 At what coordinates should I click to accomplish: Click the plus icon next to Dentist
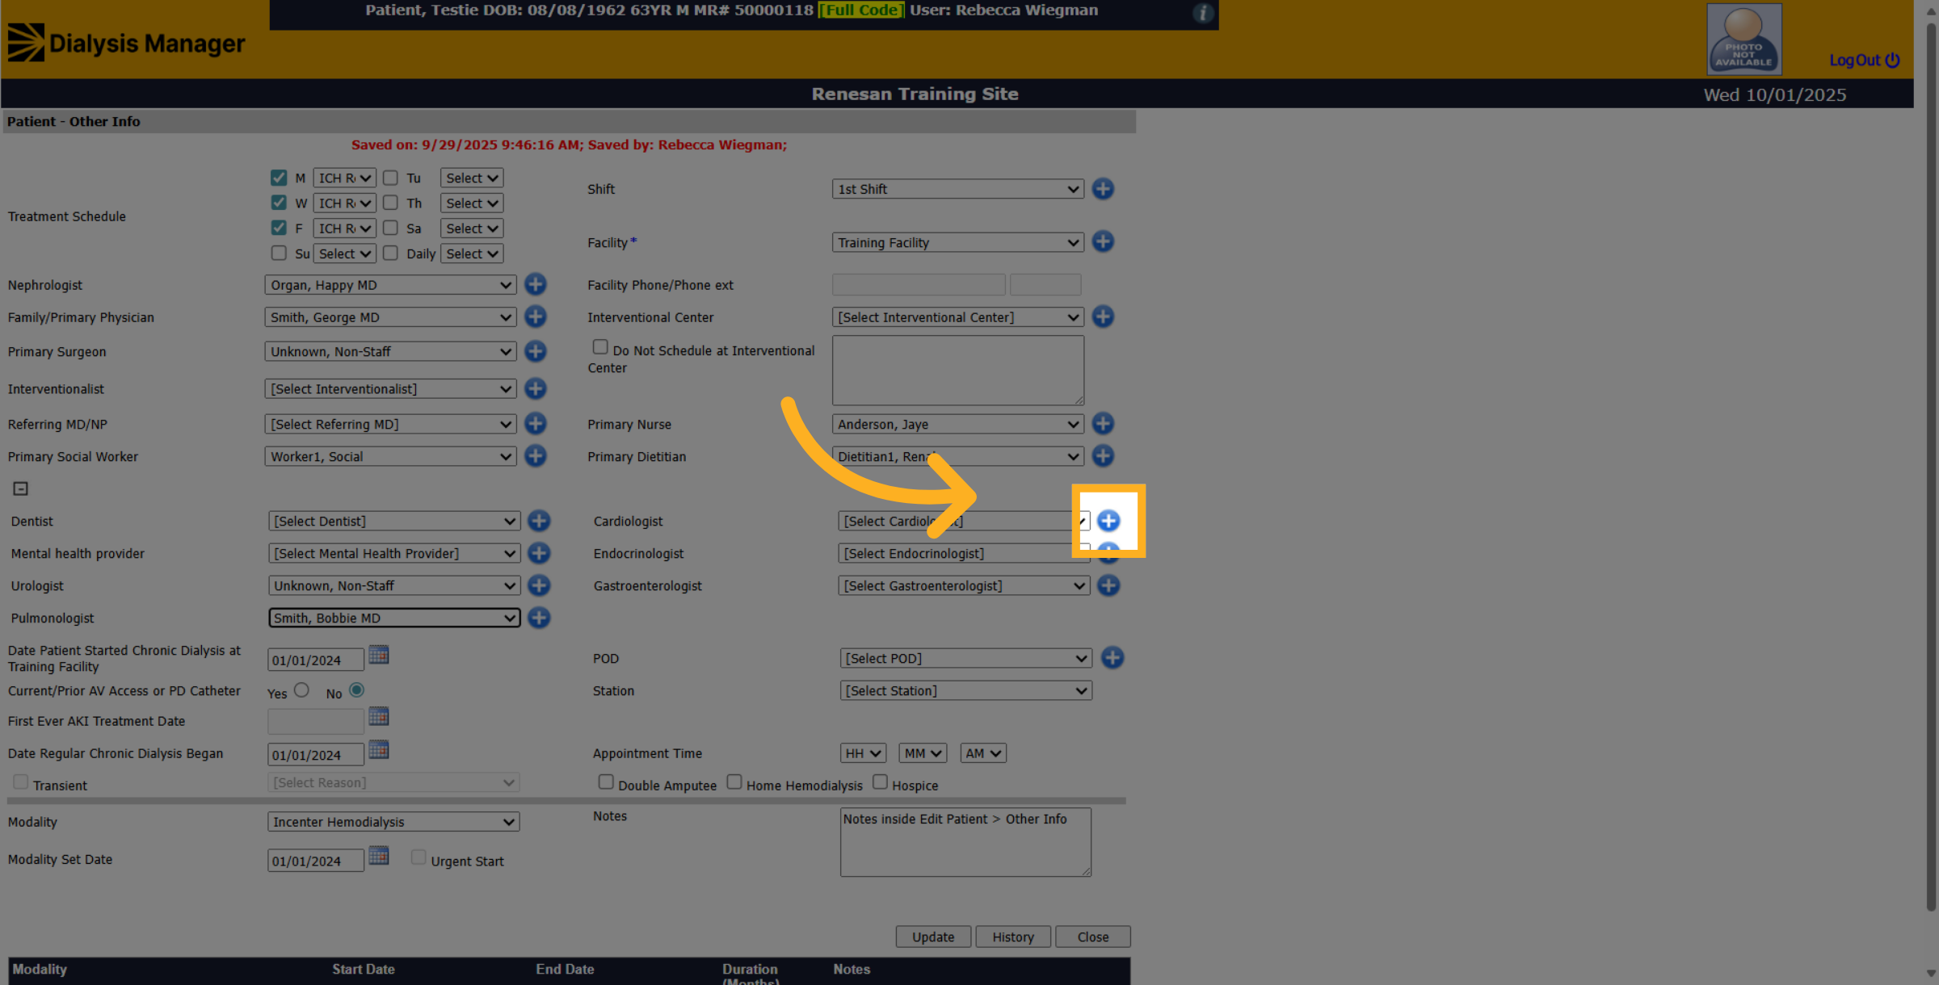point(539,521)
